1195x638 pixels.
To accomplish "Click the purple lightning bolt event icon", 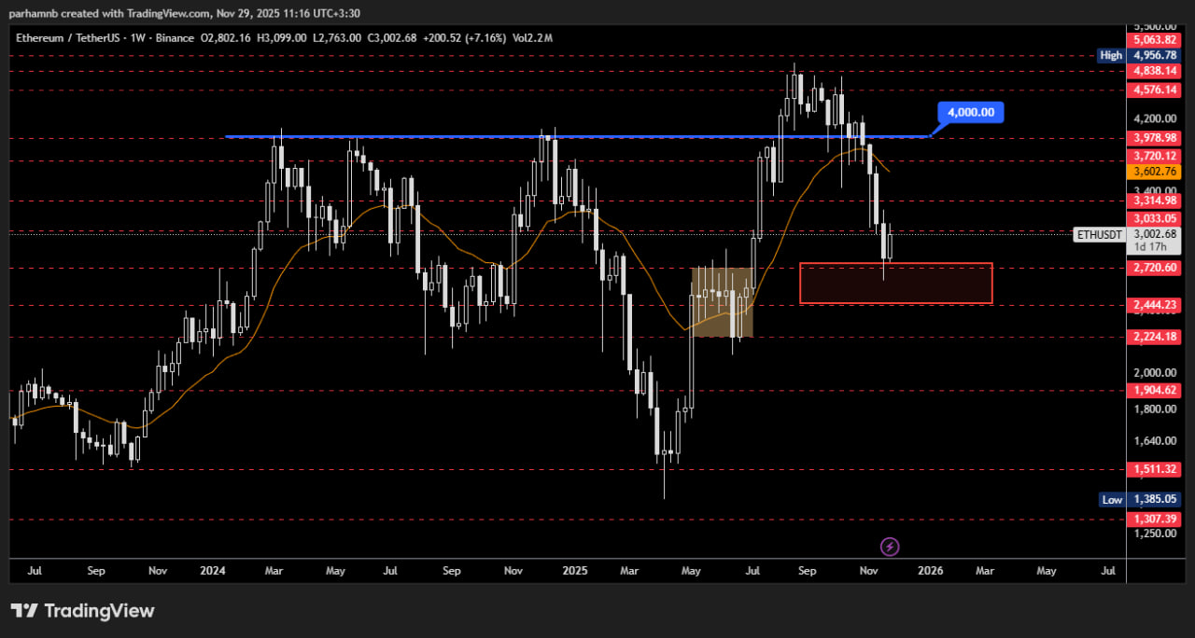I will 890,546.
